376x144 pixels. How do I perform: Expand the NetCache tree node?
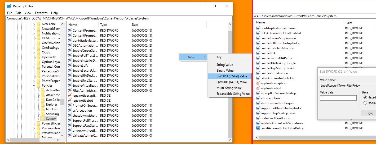34,24
